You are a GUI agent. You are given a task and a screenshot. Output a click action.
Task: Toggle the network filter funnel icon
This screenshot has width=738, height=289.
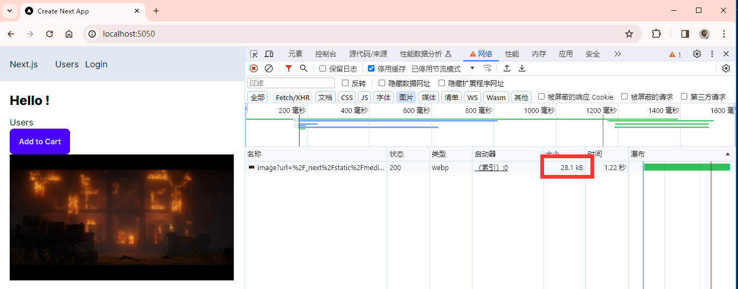289,68
